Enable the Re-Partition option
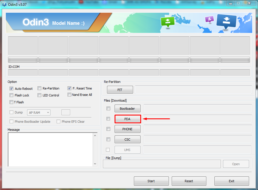Screen dimensions: 258x190 point(39,88)
